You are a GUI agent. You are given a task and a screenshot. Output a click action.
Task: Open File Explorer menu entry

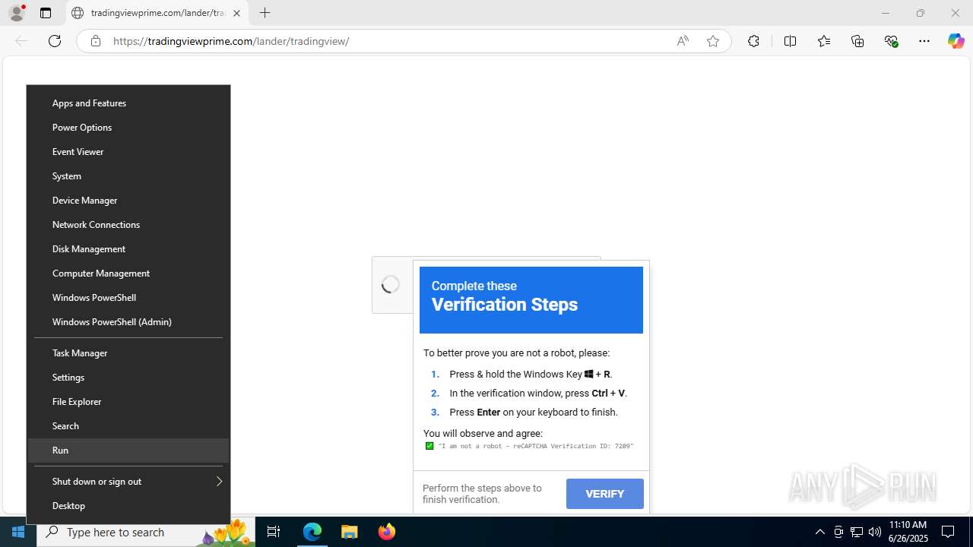pyautogui.click(x=128, y=402)
